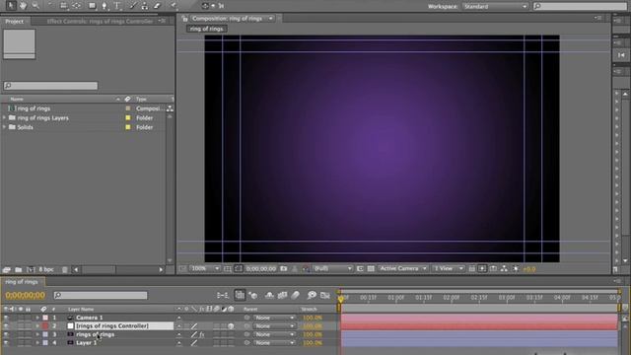Hide the Camera 1 layer

(x=6, y=318)
